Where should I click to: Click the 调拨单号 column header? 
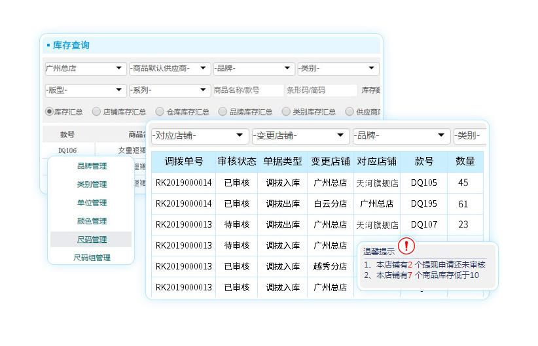coord(183,162)
